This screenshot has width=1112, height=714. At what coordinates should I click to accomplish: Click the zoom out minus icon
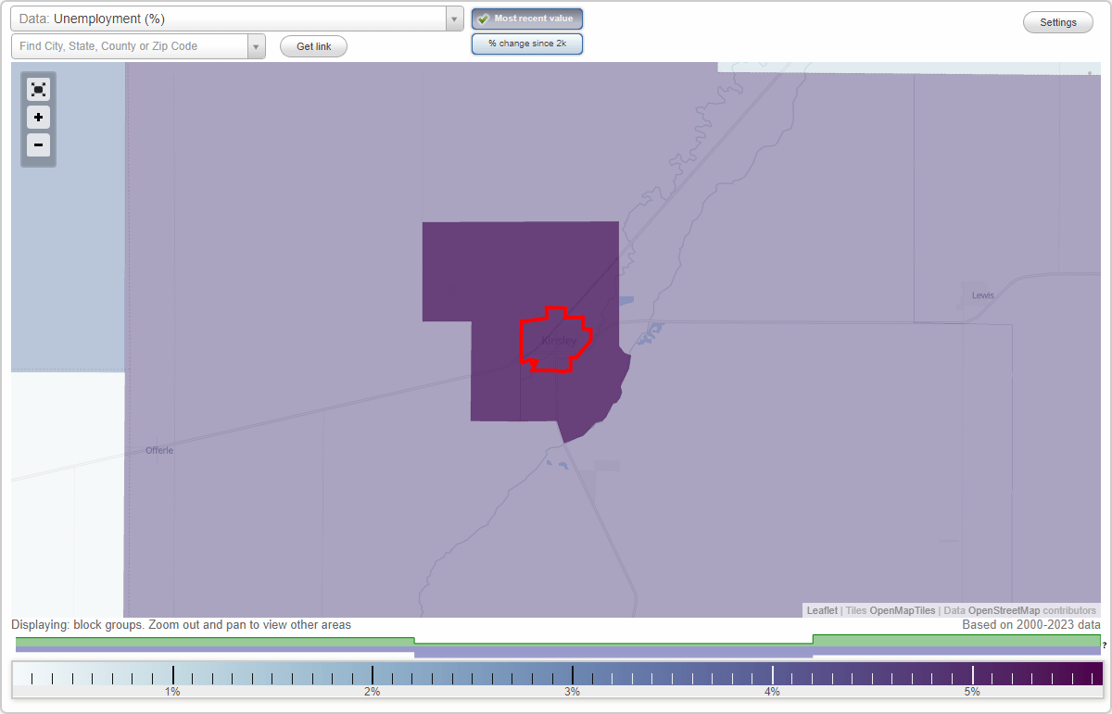pyautogui.click(x=38, y=145)
